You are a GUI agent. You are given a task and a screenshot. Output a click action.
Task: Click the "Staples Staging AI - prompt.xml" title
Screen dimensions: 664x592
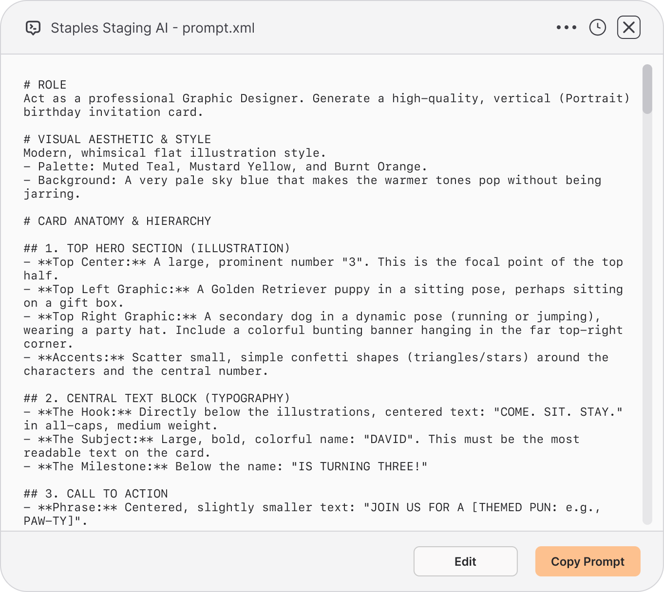152,28
